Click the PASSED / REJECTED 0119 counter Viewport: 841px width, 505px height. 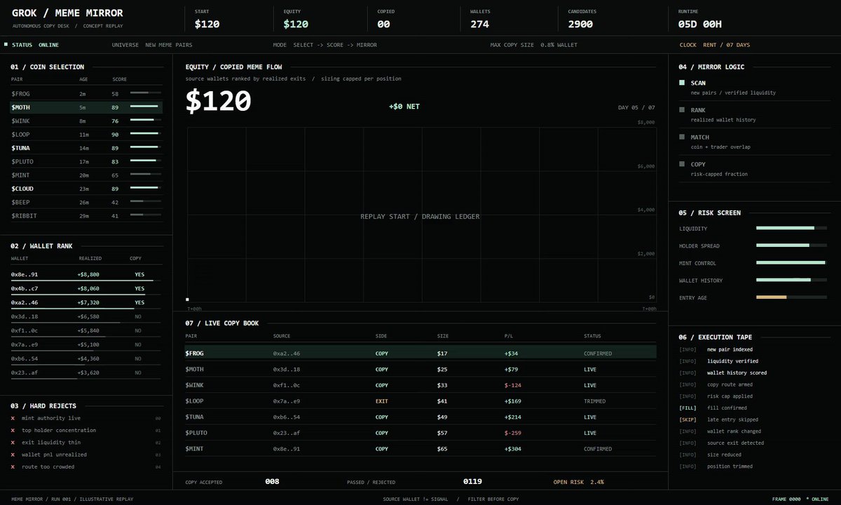(415, 482)
